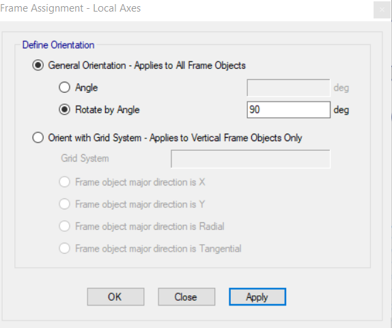Choose the Angle radio option
The height and width of the screenshot is (328, 392).
[x=64, y=87]
